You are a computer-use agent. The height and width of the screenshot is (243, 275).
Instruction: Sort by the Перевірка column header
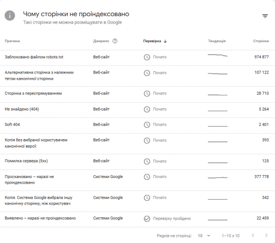(152, 41)
